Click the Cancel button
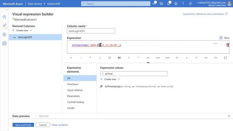233x131 pixels. [43, 125]
